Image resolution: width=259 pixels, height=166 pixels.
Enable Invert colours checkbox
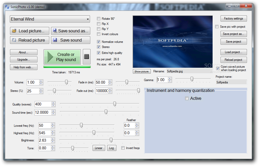coord(99,34)
